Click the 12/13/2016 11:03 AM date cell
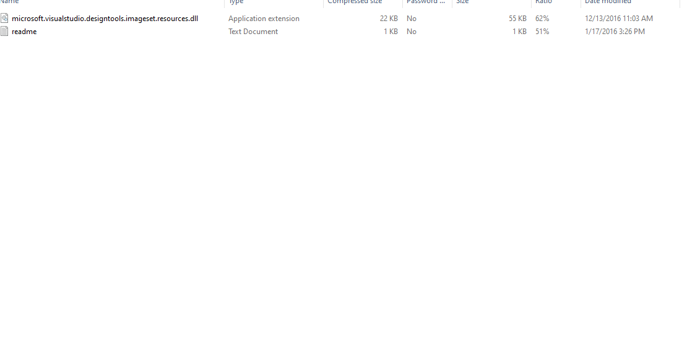The image size is (700, 355). [x=619, y=19]
